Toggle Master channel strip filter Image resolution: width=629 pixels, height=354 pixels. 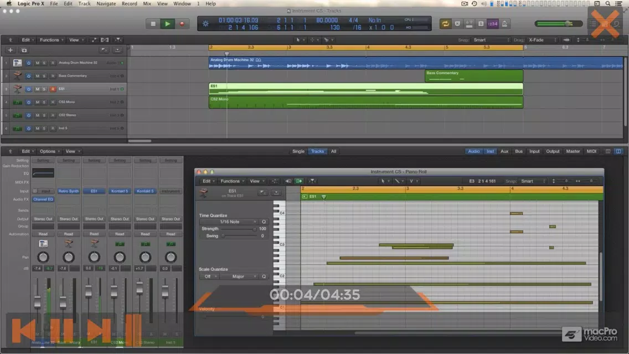point(573,151)
